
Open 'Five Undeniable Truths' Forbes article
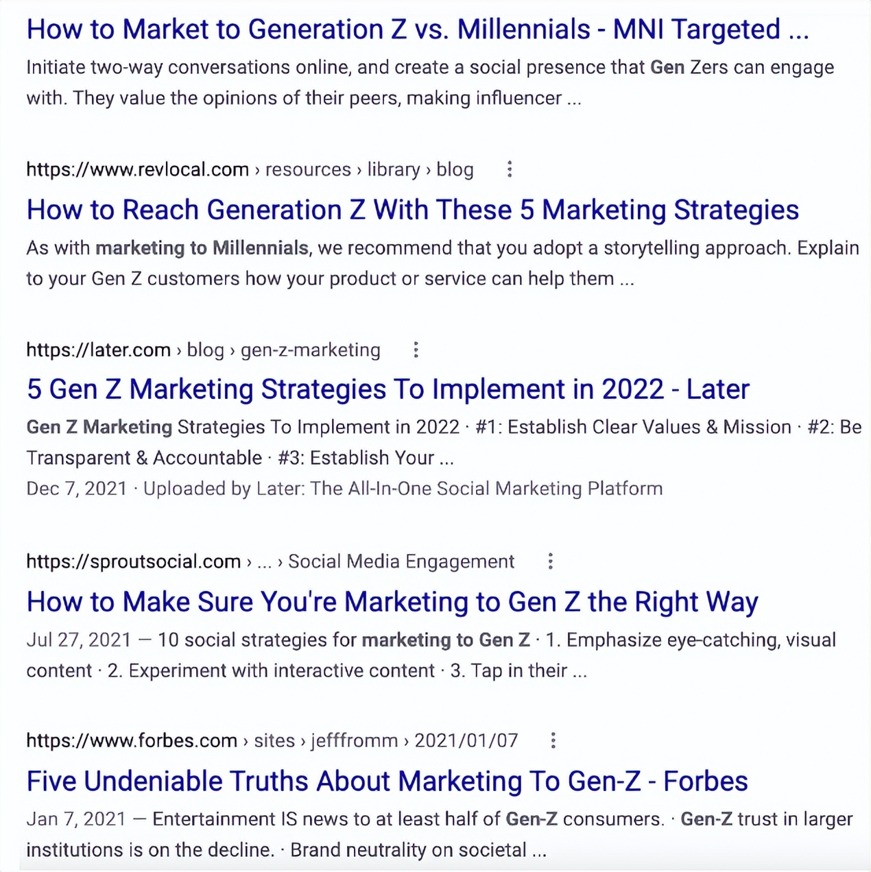387,782
